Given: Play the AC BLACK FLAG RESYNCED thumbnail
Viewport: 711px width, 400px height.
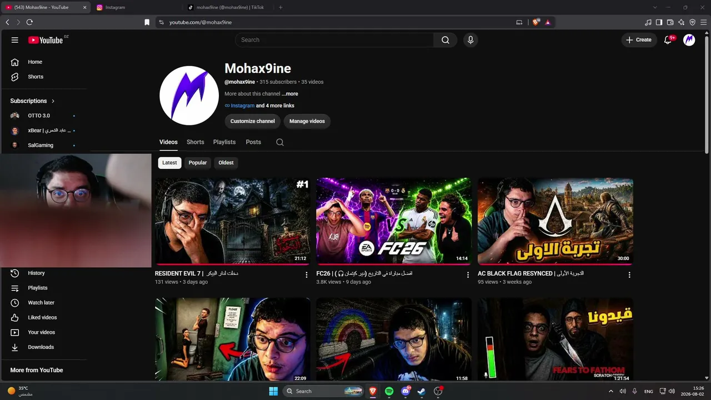Looking at the screenshot, I should coord(555,221).
